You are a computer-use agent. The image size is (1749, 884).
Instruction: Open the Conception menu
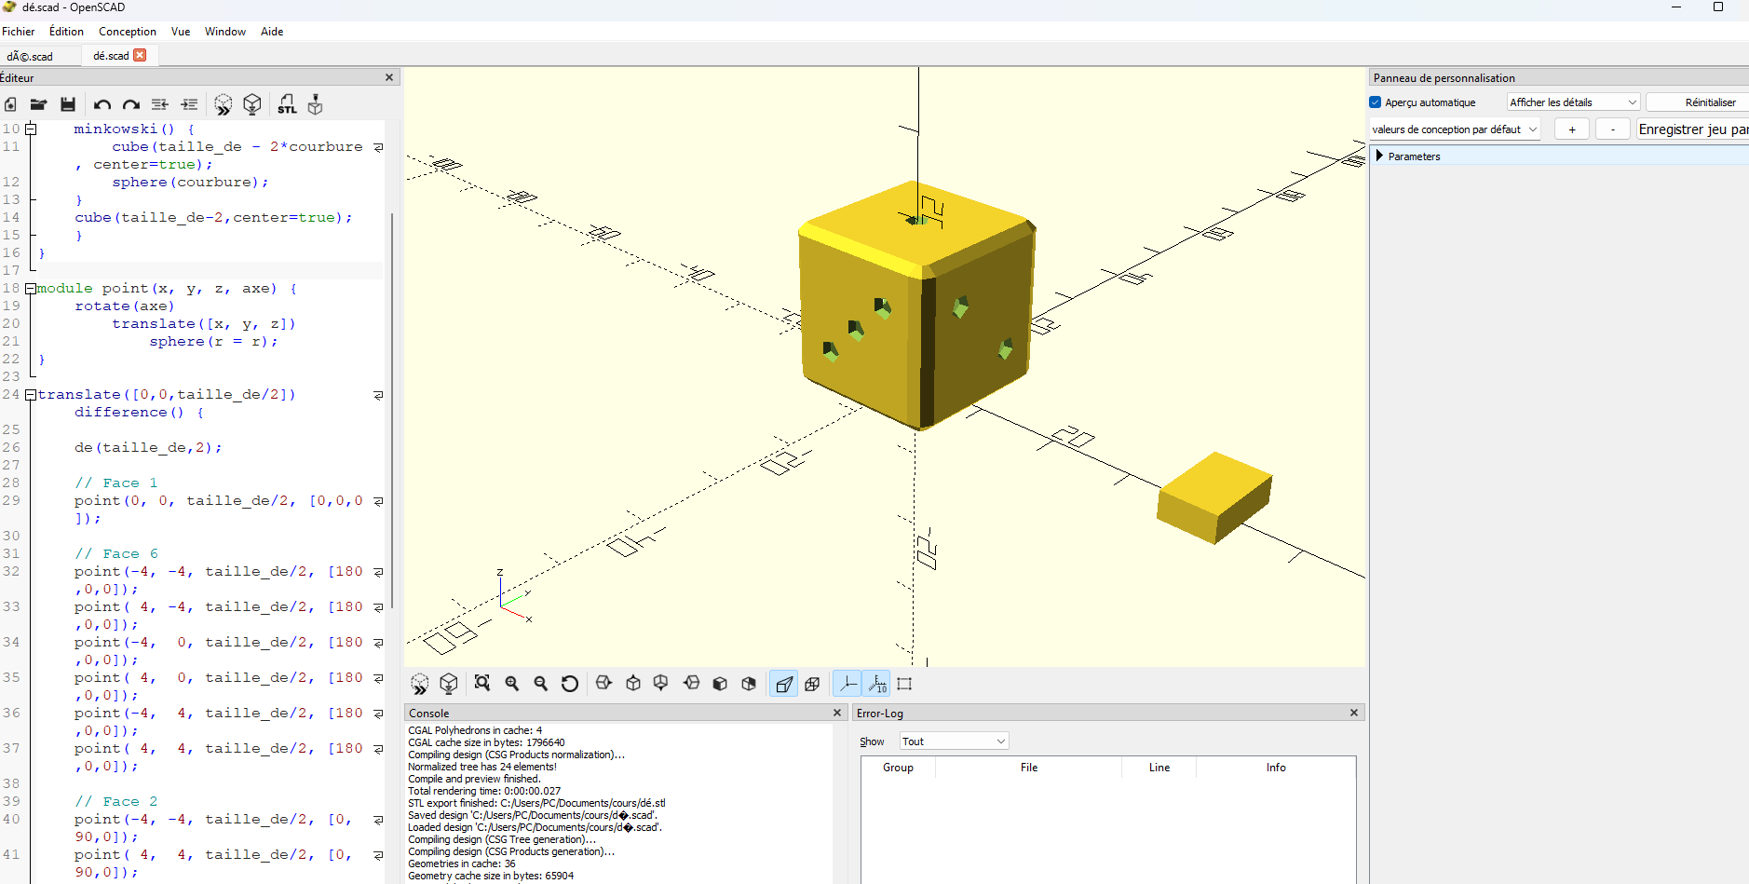click(128, 32)
